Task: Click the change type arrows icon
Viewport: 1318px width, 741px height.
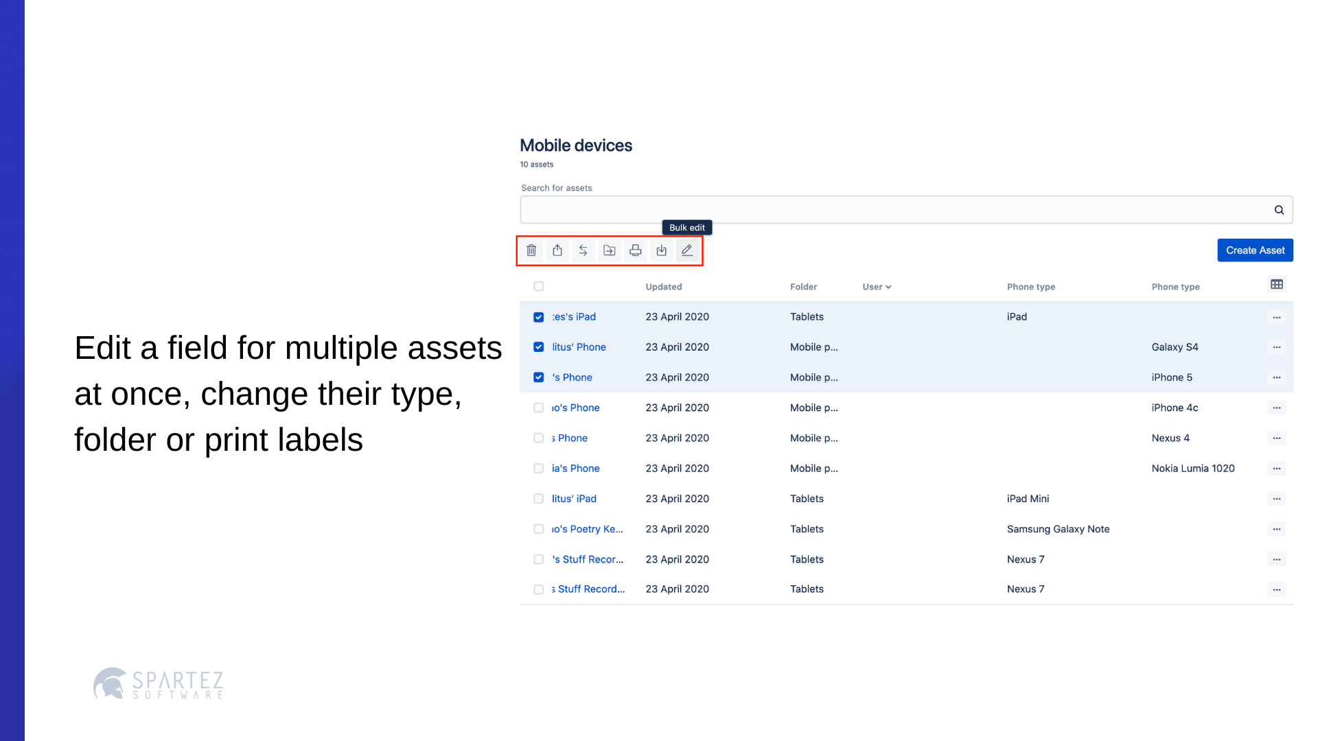Action: pos(583,250)
